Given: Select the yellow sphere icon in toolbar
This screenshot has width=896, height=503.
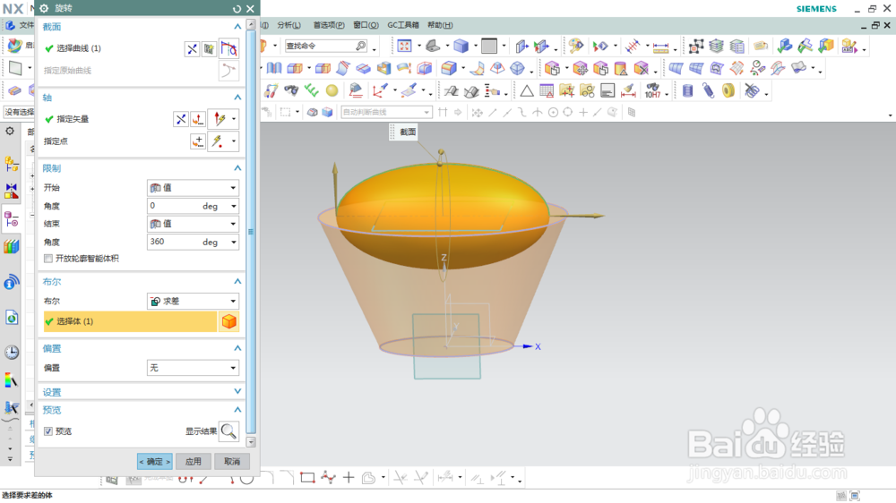Looking at the screenshot, I should (x=332, y=90).
